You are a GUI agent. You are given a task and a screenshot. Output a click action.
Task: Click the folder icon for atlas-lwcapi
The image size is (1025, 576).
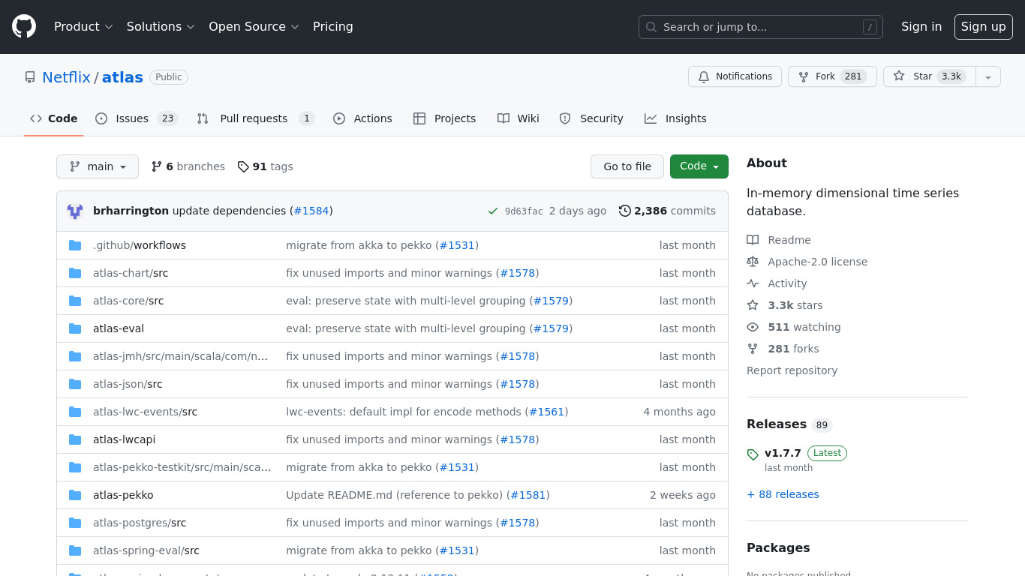75,439
